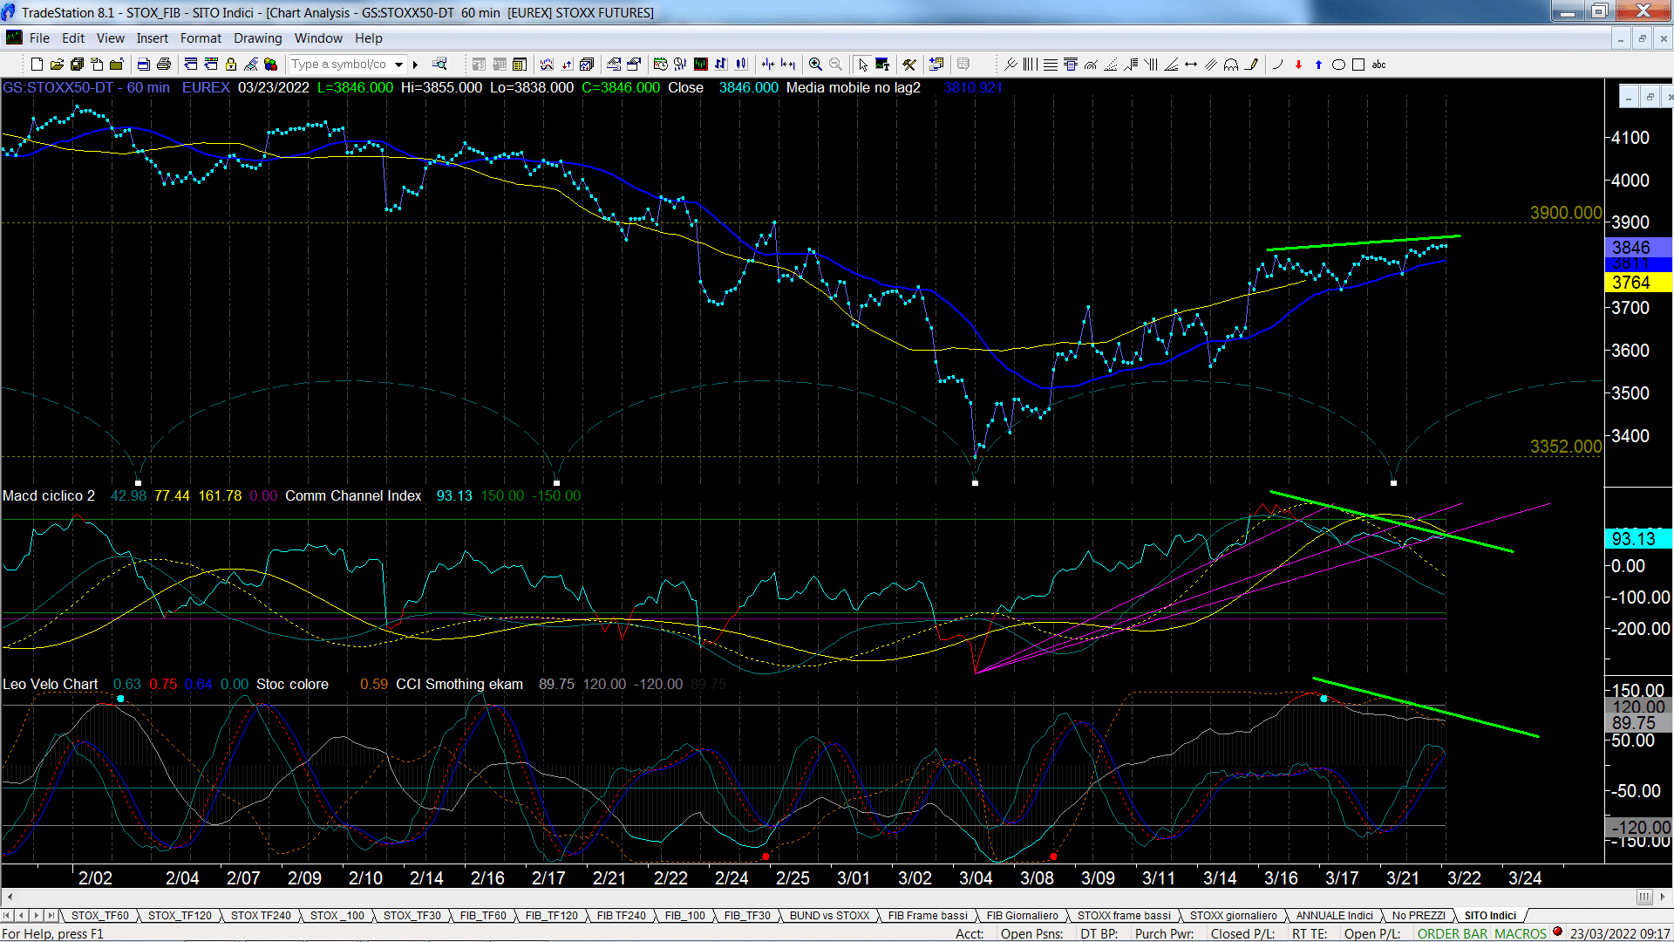Jump to last workspace tab arrow

51,915
